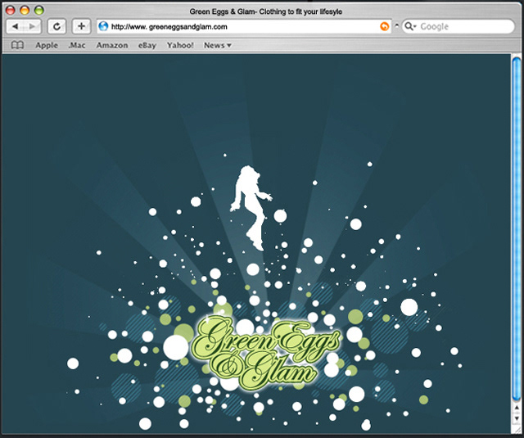Focus the Google search field
The height and width of the screenshot is (438, 524).
pyautogui.click(x=458, y=26)
